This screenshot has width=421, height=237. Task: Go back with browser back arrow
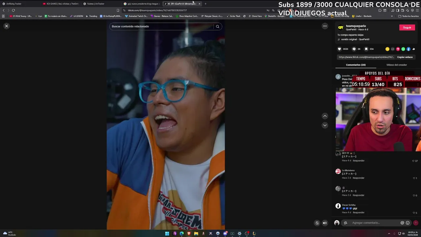[4, 10]
